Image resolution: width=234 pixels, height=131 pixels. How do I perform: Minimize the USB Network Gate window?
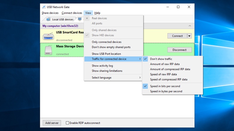click(x=168, y=7)
